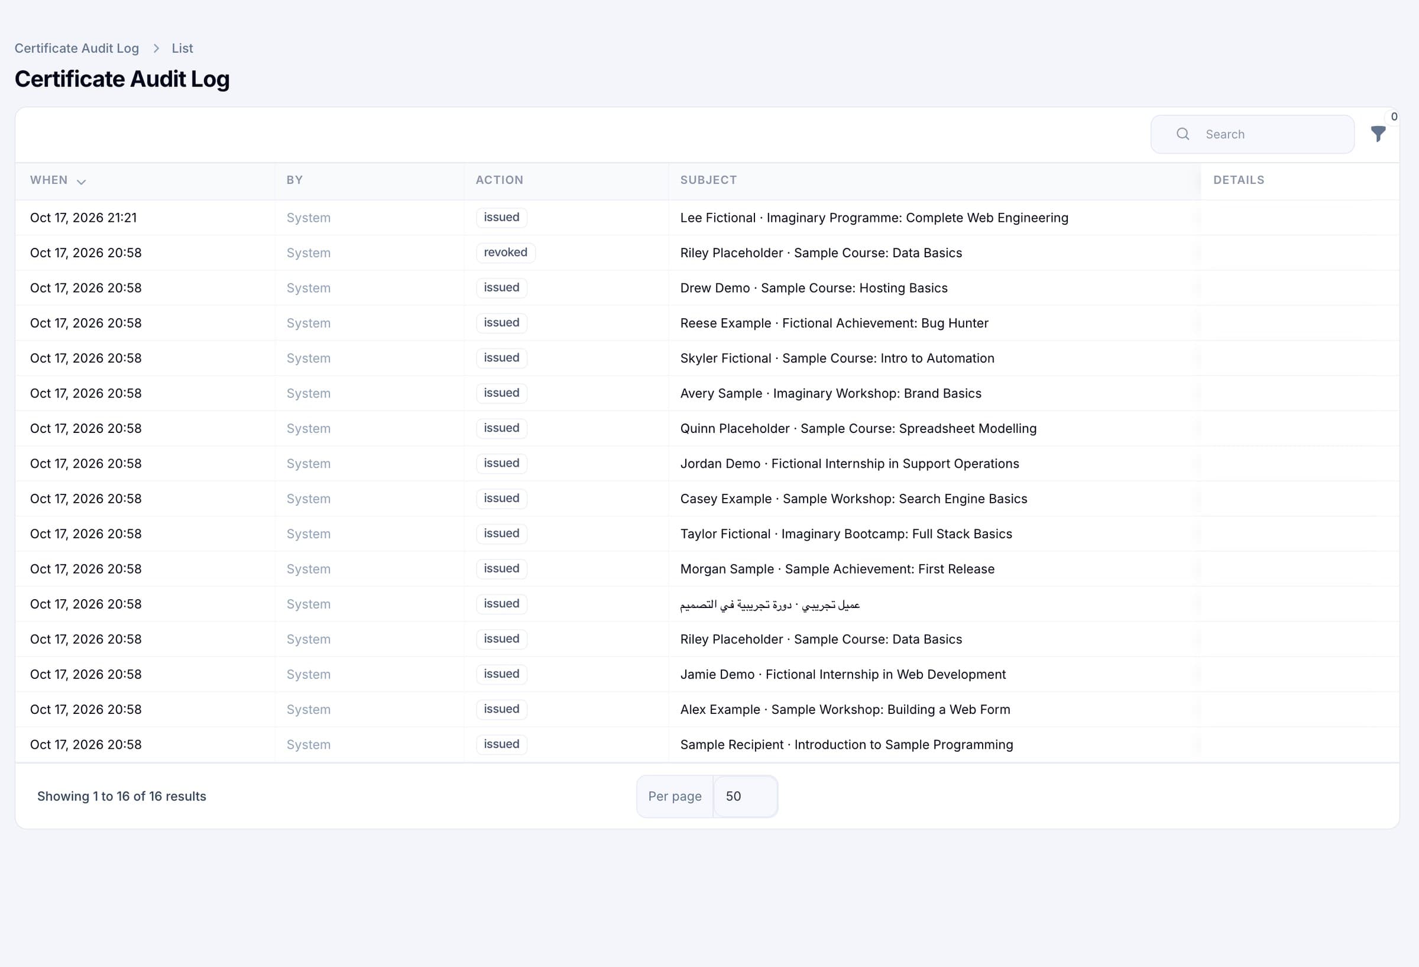Open the table filters funnel icon
Screen dimensions: 1419x967
[x=1378, y=134]
